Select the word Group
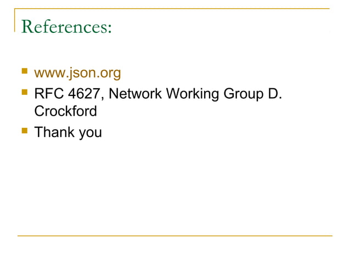 (x=244, y=94)
